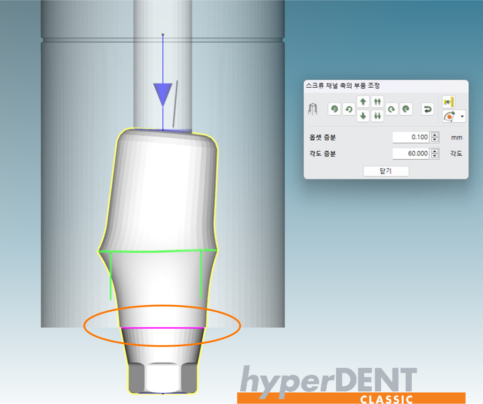483x404 pixels.
Task: Select the magenta line on the abutment
Action: tap(163, 328)
